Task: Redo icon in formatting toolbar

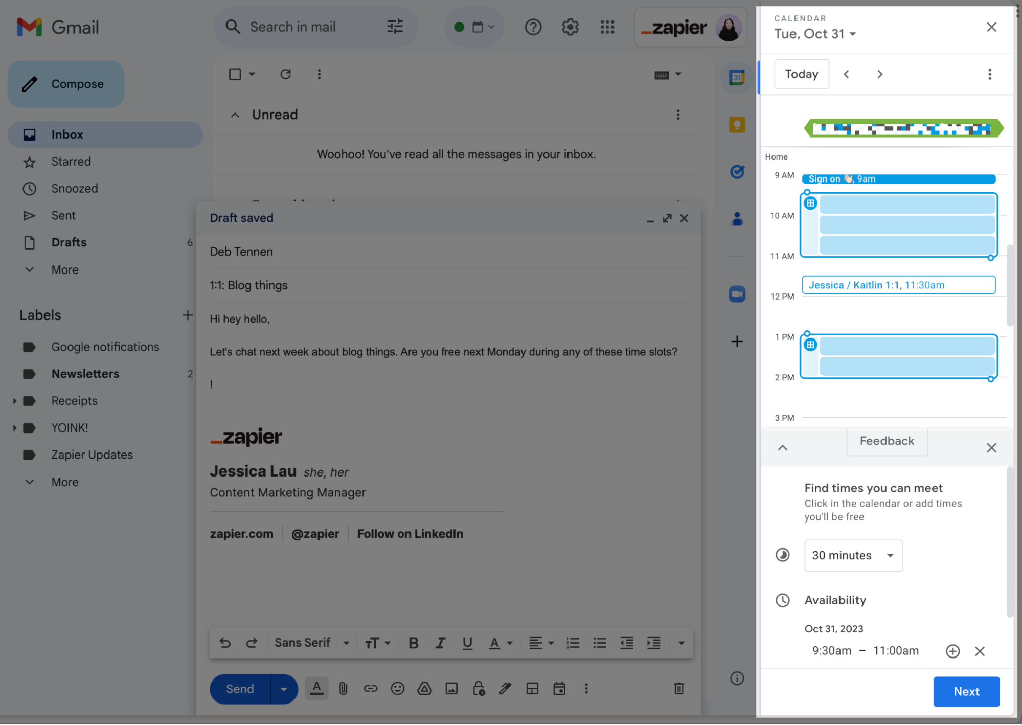Action: click(252, 643)
